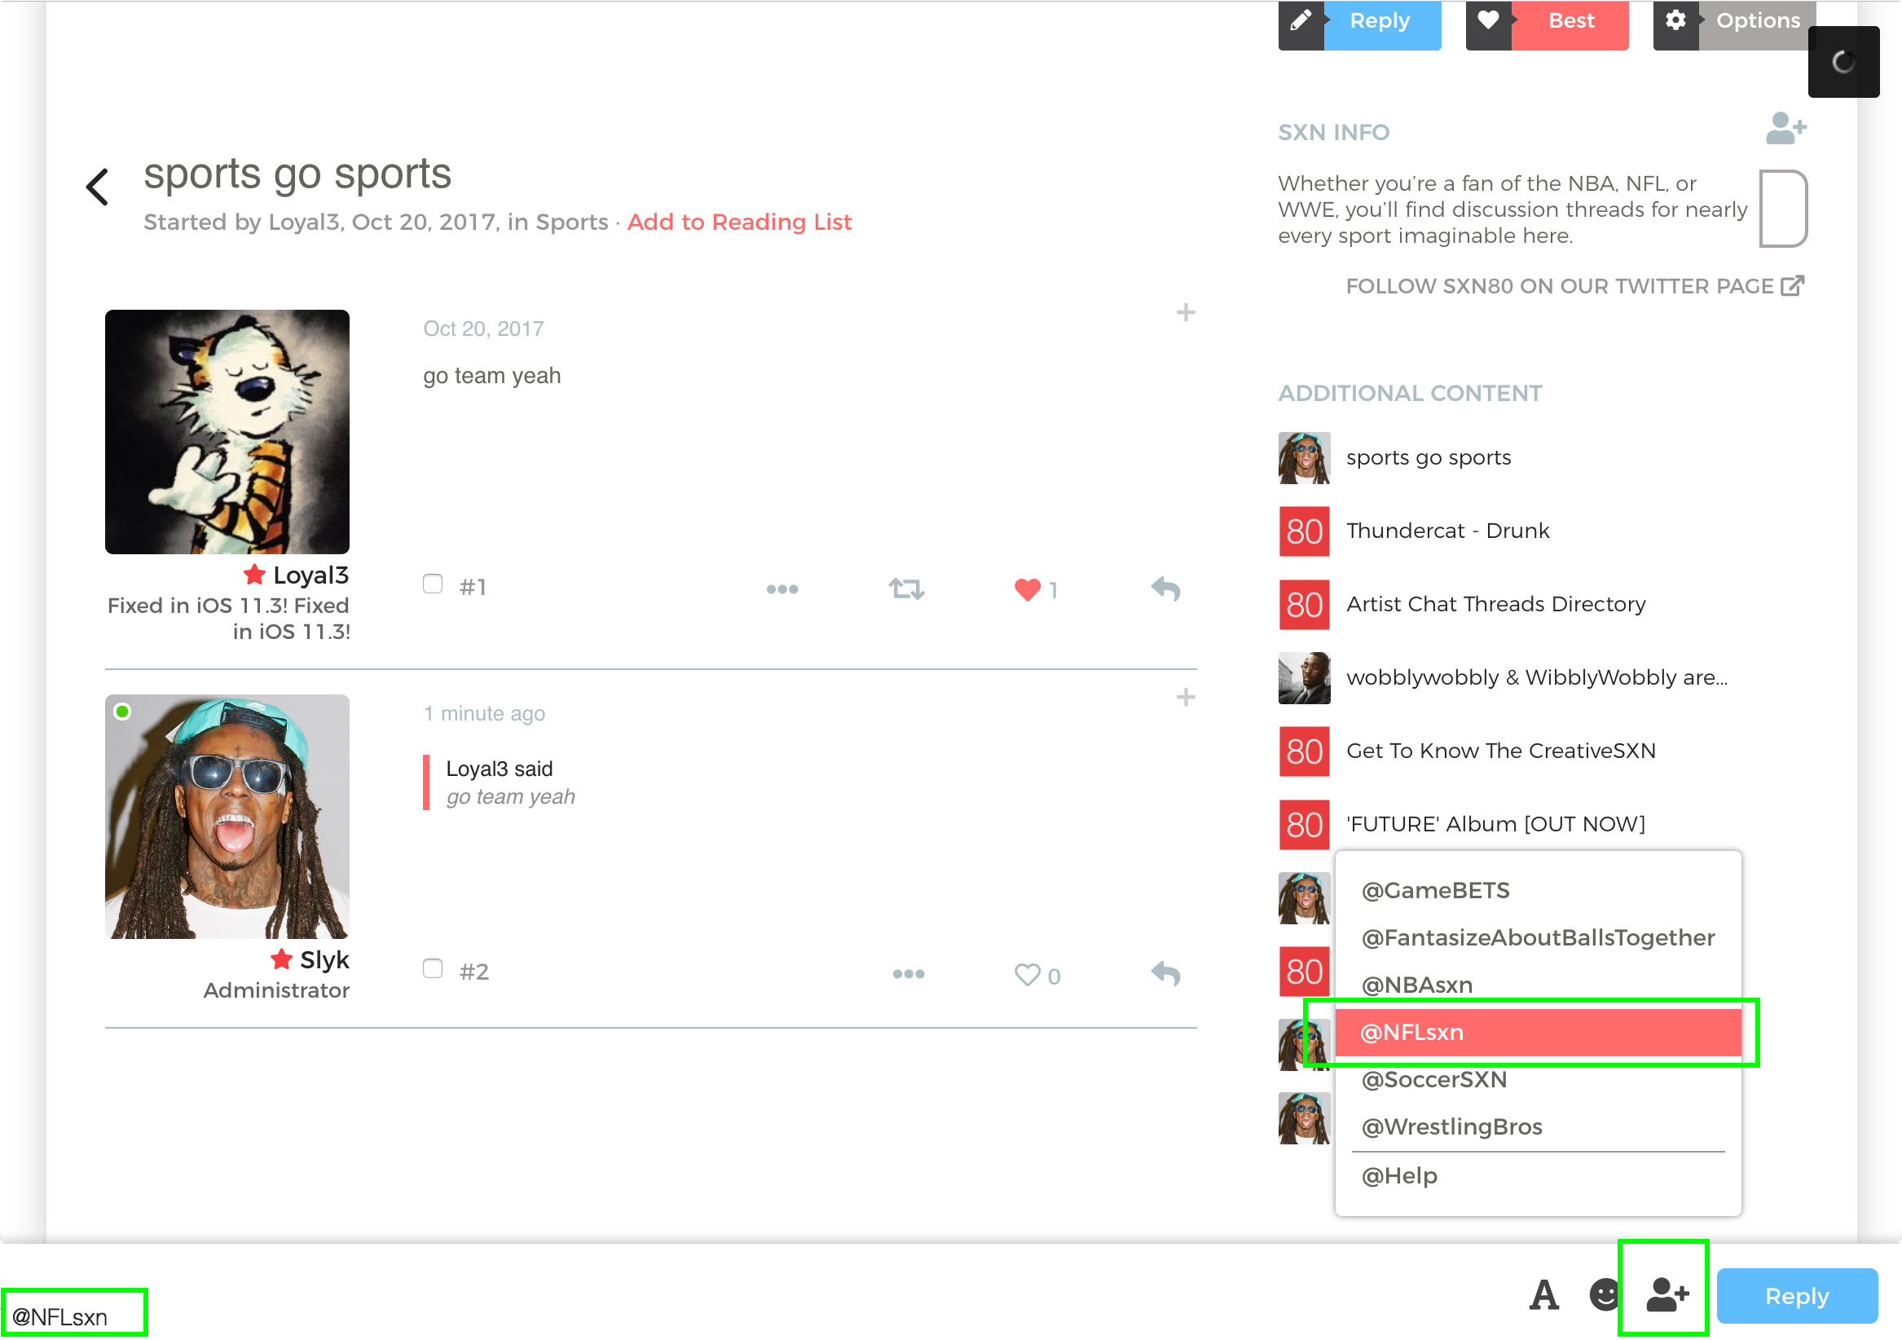Click the pencil icon beside top Reply

click(1301, 21)
